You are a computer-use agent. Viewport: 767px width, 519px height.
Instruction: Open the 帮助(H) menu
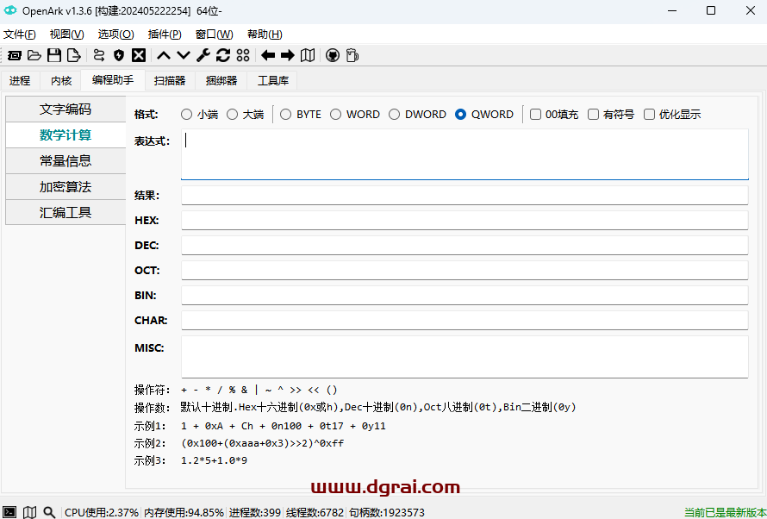click(265, 34)
